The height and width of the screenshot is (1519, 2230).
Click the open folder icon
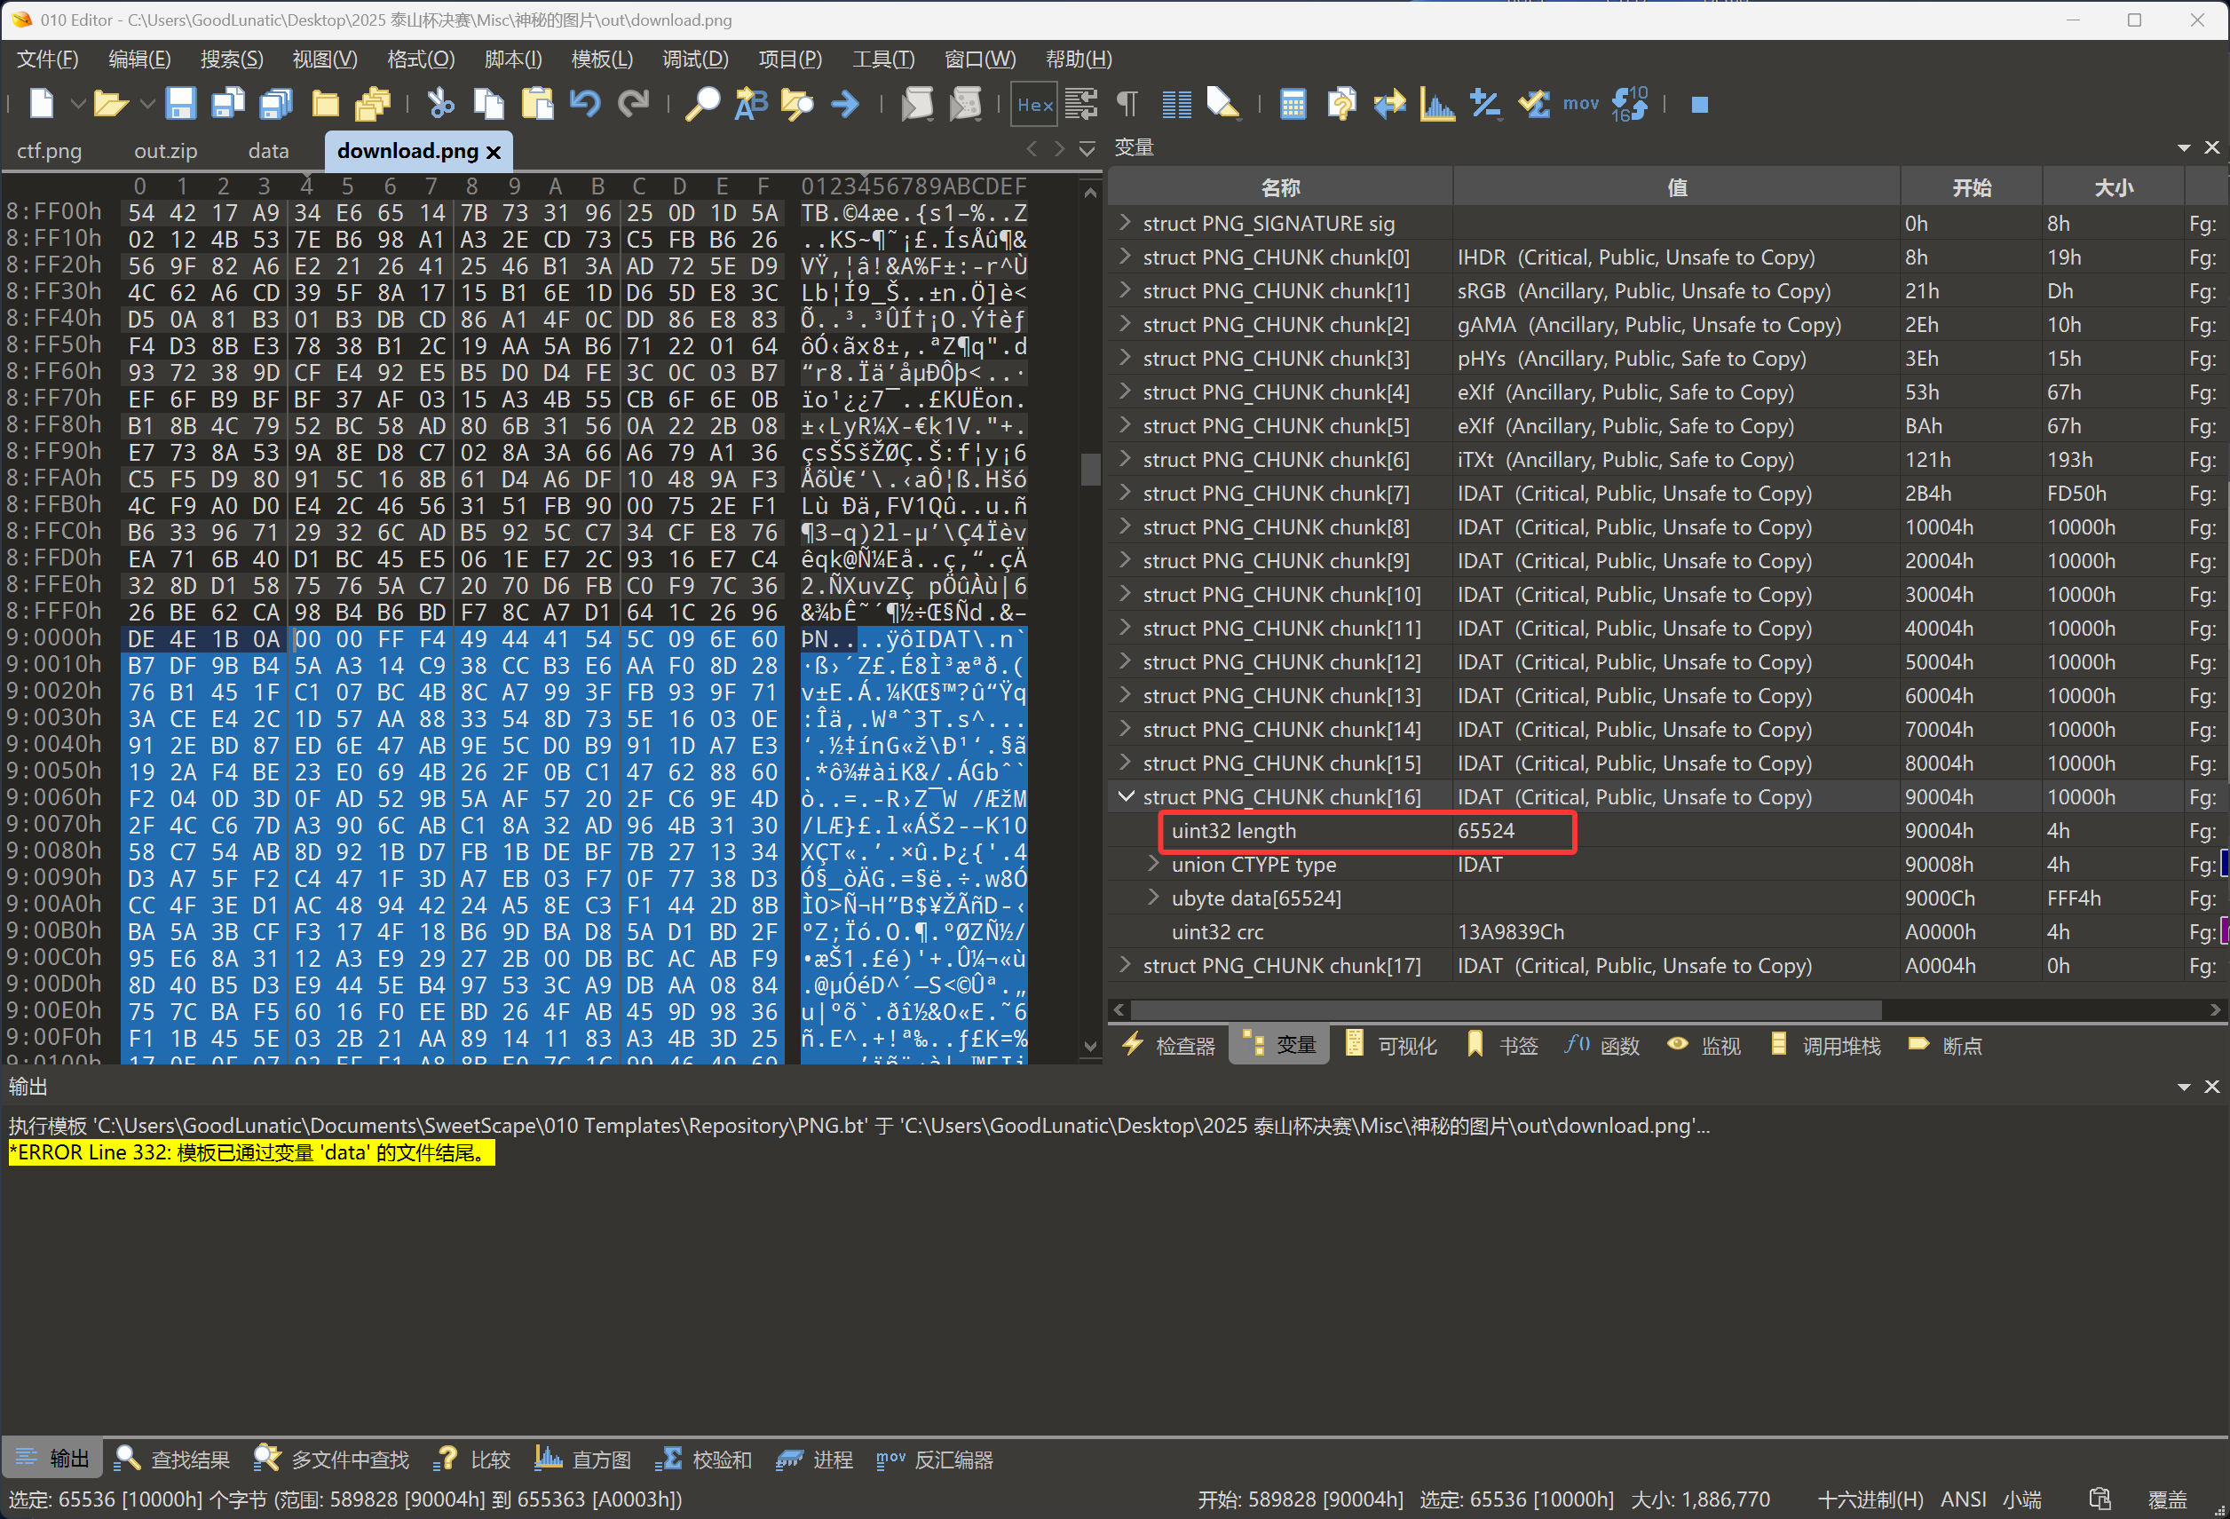(x=111, y=103)
